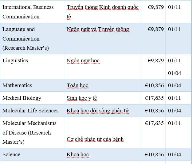The image size is (192, 164).
Task: Click the text "Truyền thông Kinh doanh quốc tế"
Action: [102, 7]
